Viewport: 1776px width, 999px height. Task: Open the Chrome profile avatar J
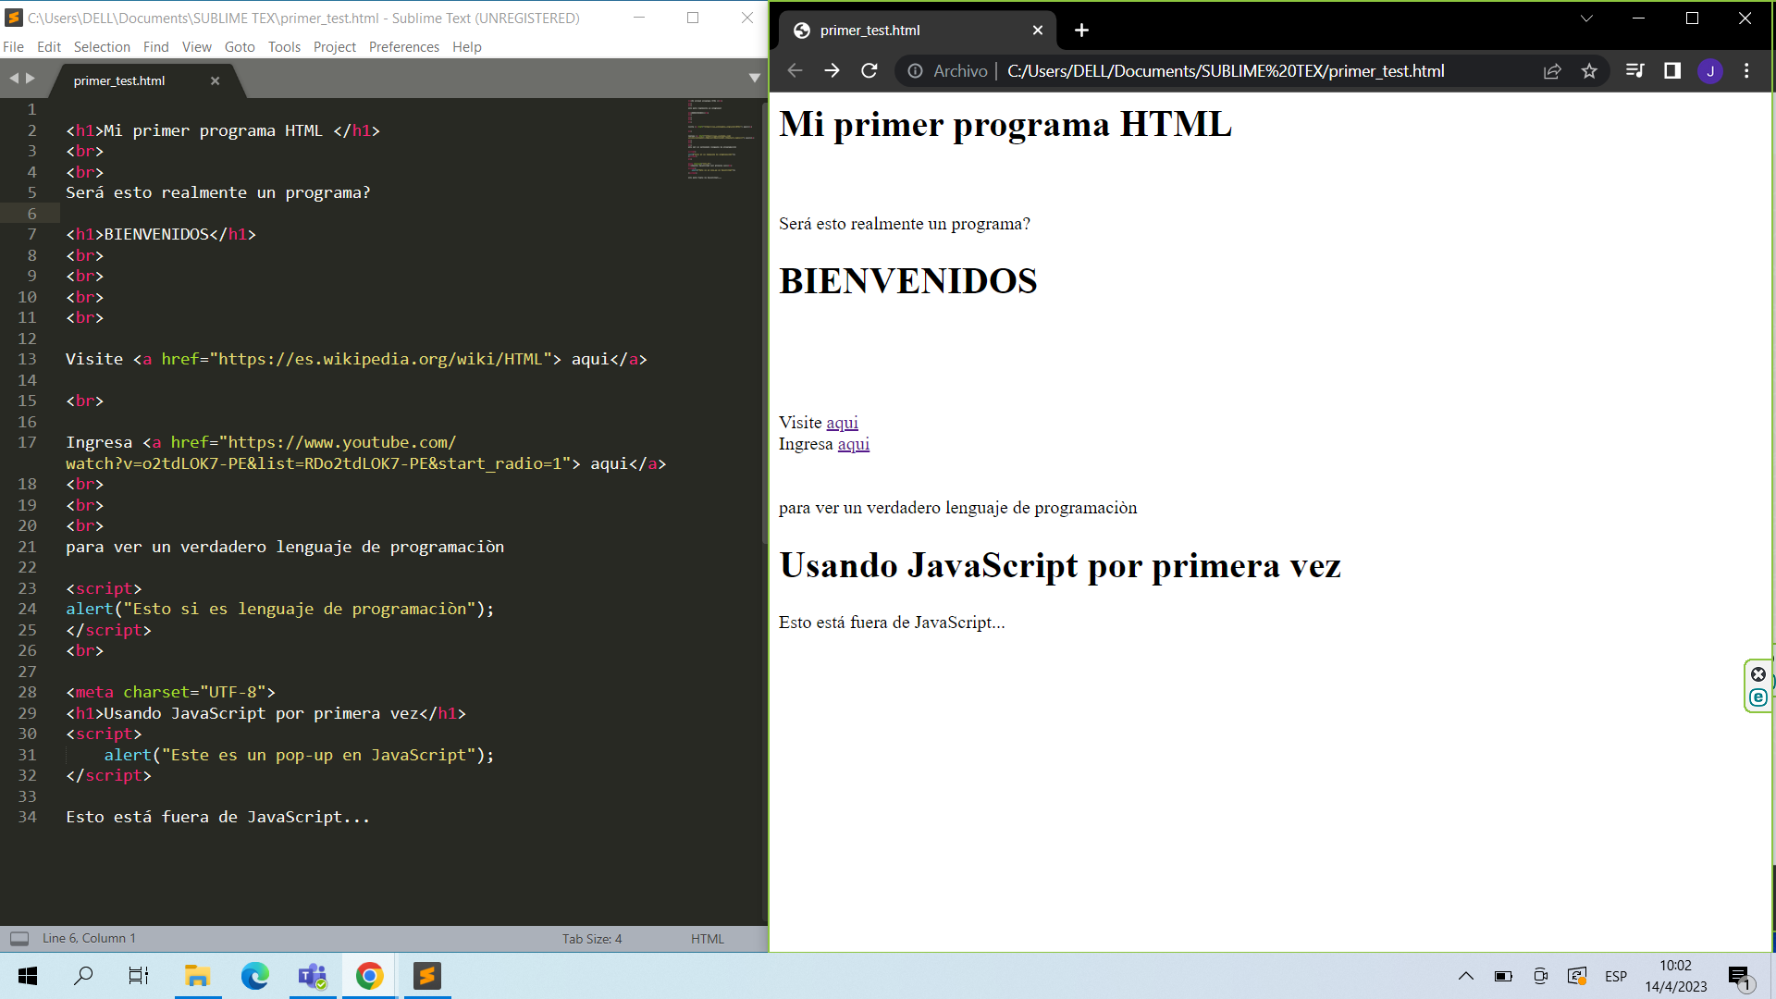click(1710, 71)
